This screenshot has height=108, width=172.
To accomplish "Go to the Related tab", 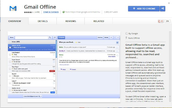I will point(99,21).
